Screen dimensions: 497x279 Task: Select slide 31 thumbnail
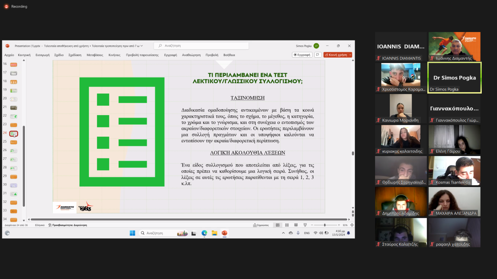click(13, 194)
